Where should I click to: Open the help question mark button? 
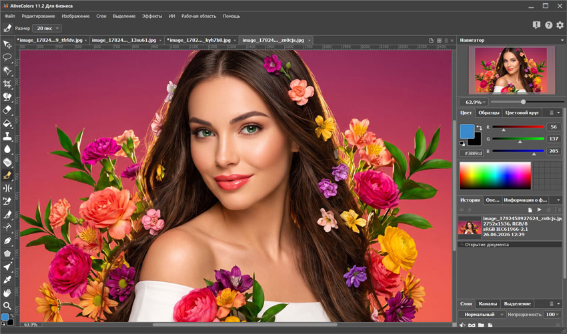pyautogui.click(x=548, y=25)
